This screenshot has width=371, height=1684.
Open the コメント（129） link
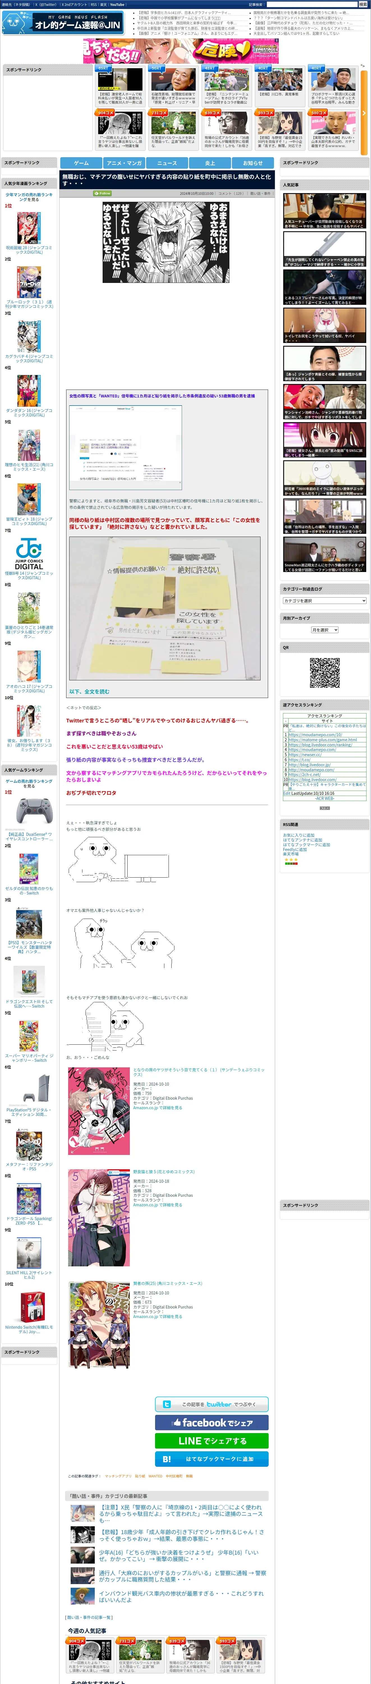(x=231, y=193)
